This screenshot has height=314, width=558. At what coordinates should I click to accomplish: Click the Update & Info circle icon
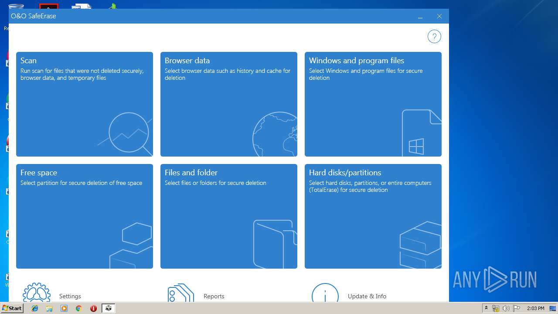pos(325,293)
